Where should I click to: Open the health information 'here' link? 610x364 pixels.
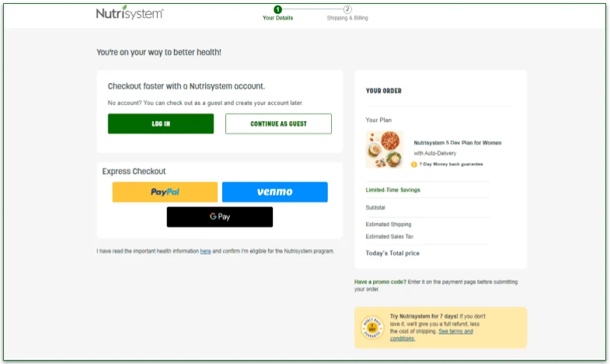205,251
